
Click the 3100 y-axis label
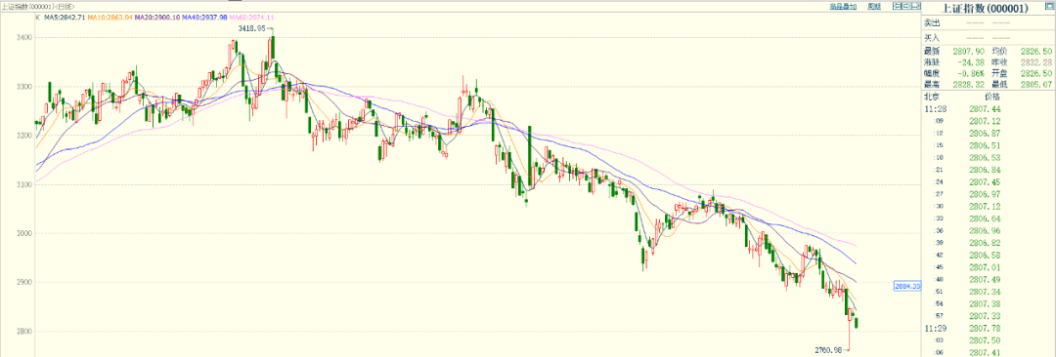point(23,185)
